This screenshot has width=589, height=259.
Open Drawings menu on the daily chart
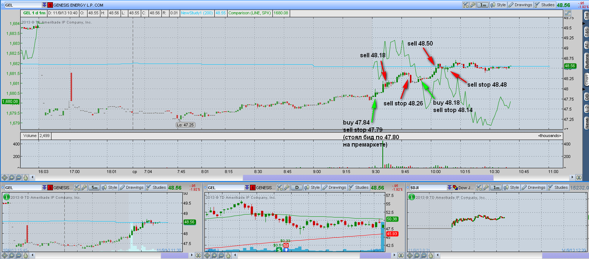tap(334, 187)
